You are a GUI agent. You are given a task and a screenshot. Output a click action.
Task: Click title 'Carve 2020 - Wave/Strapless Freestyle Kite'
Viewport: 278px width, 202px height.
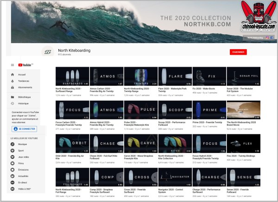[139, 157]
